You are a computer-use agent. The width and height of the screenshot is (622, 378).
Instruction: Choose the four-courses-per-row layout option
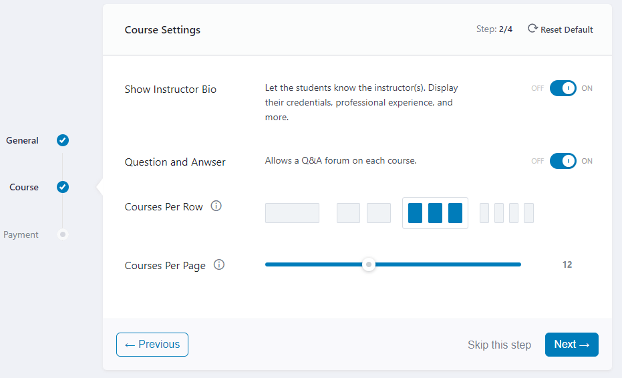pos(506,213)
